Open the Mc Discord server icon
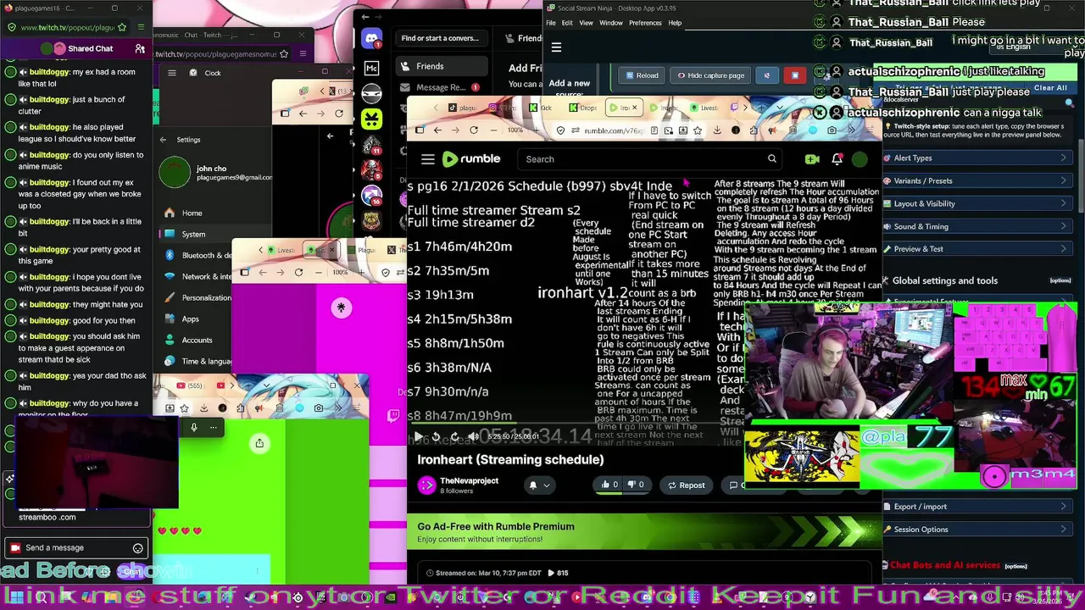The height and width of the screenshot is (610, 1085). coord(371,69)
